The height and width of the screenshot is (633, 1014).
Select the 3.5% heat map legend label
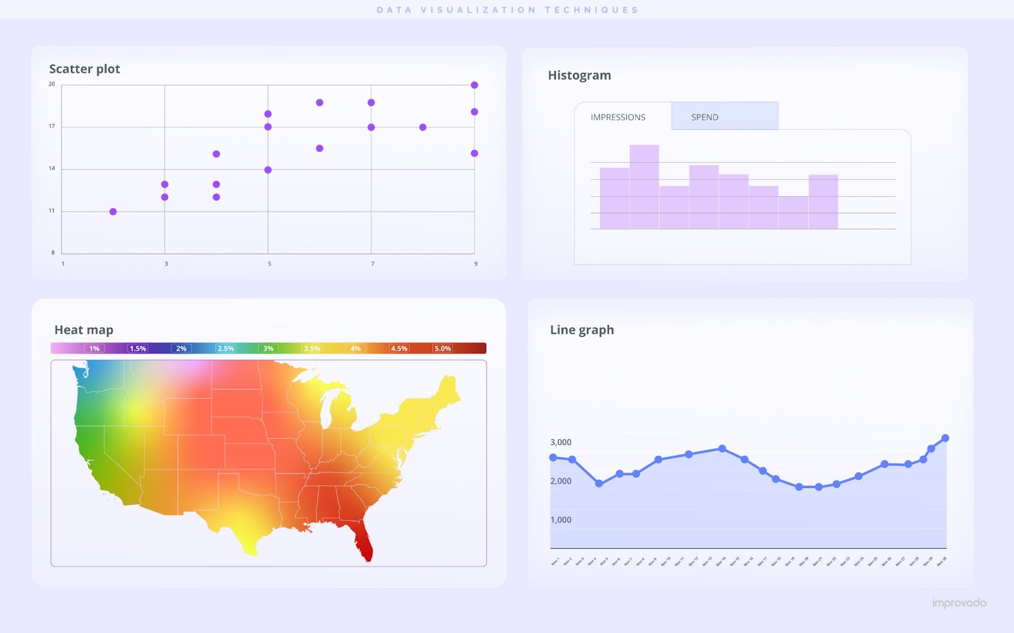312,348
